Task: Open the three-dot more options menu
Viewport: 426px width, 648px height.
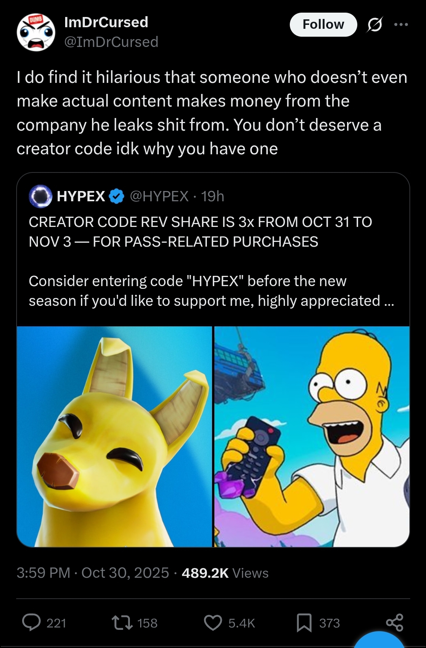Action: point(401,24)
